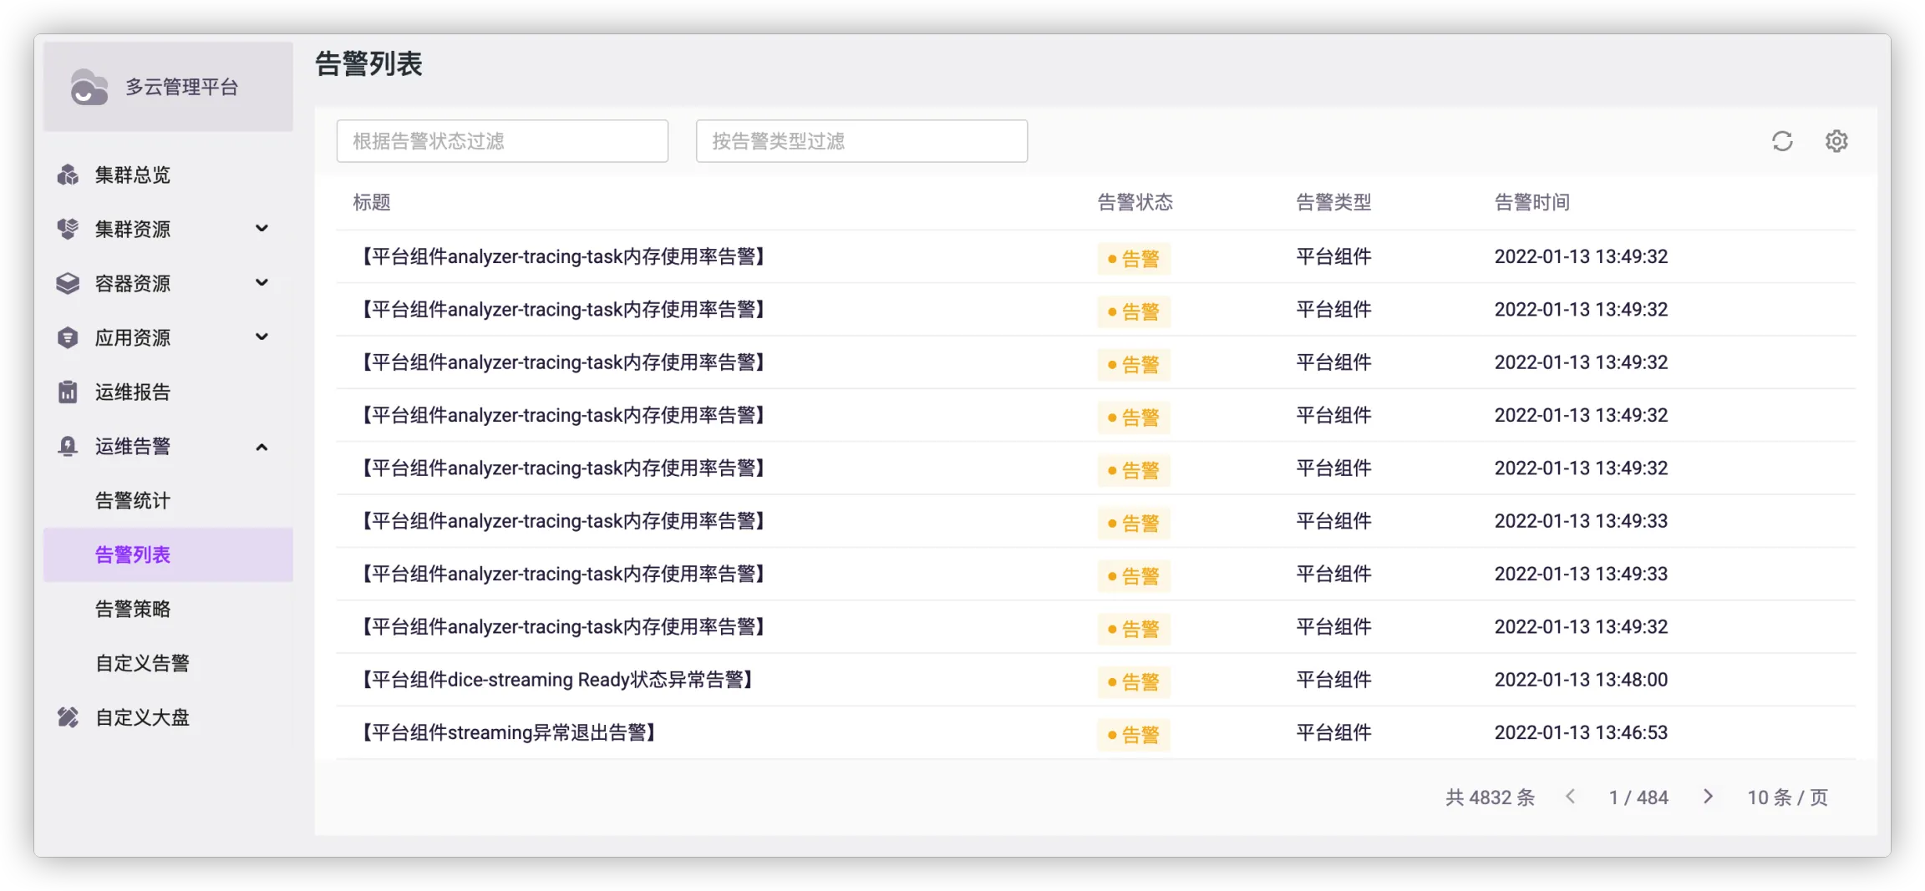Expand the 容器资源 menu chevron
This screenshot has width=1925, height=891.
[262, 283]
